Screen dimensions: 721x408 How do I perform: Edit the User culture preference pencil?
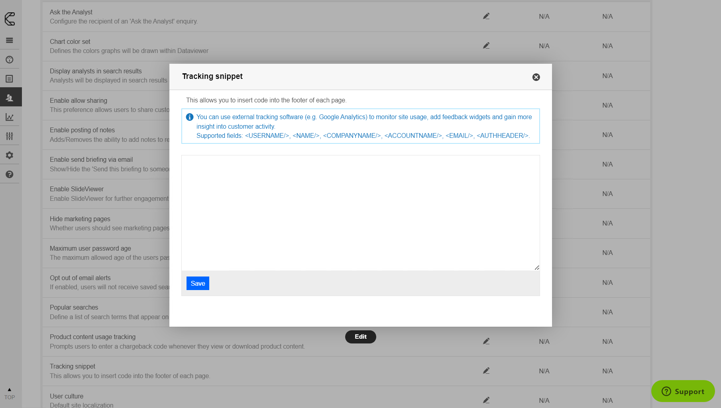coord(486,400)
